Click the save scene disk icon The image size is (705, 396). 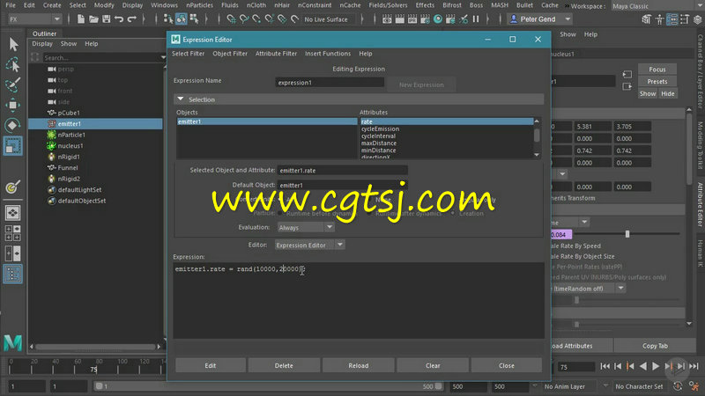tap(106, 19)
